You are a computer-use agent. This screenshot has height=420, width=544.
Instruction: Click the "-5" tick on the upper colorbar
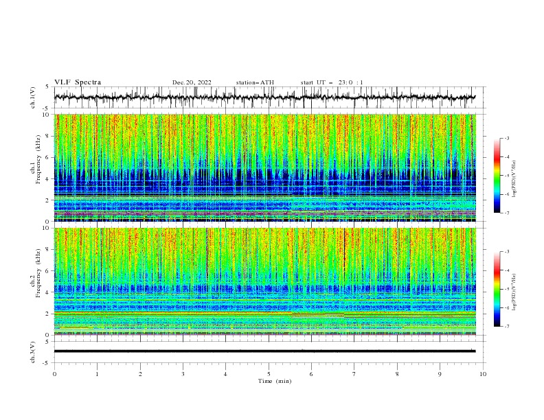[507, 176]
